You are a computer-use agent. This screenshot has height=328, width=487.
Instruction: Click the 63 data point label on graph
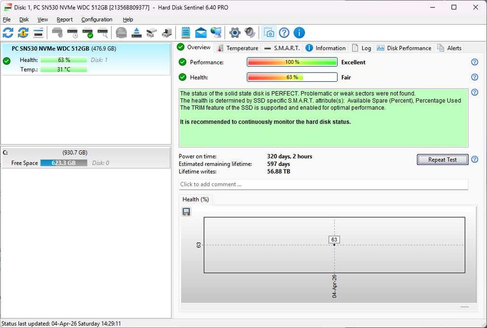334,239
